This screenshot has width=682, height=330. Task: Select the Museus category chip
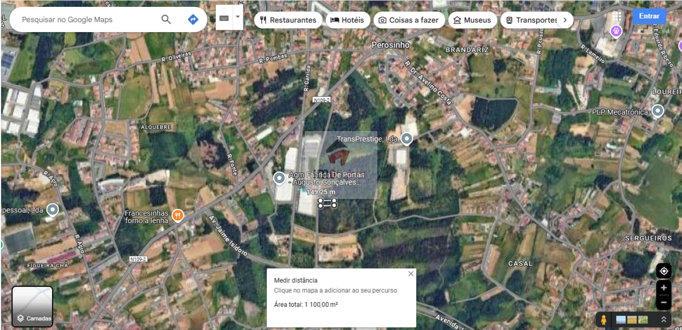(x=472, y=20)
